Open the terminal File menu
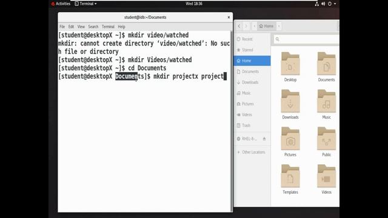This screenshot has height=218, width=388. pyautogui.click(x=62, y=27)
